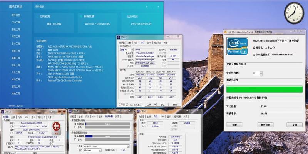Select 关于 tab in the CPU-Z benchmark window
Viewport: 308px width, 154px height.
[x=117, y=117]
